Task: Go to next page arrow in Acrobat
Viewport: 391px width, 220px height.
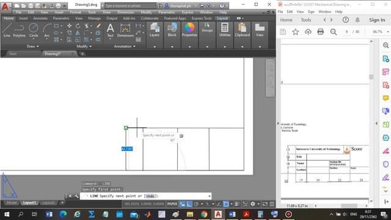Action: pyautogui.click(x=331, y=20)
